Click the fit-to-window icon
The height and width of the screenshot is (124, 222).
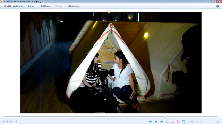click(192, 121)
